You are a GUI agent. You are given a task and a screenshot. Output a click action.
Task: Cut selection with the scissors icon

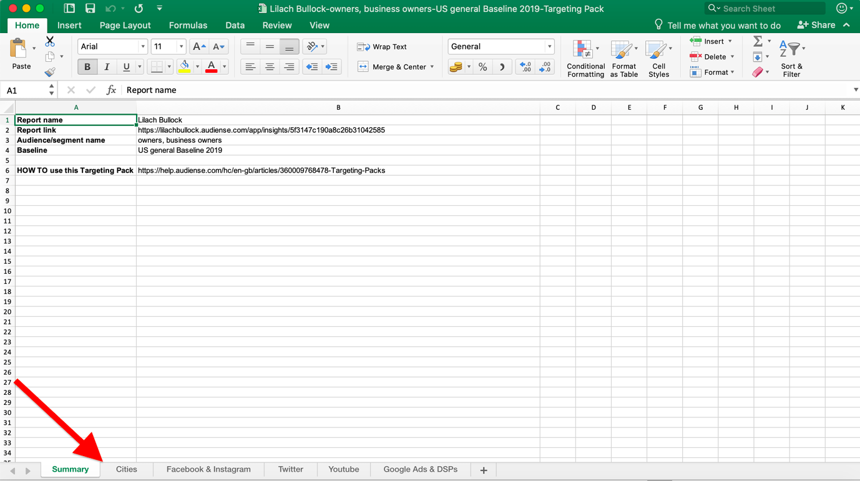coord(50,42)
